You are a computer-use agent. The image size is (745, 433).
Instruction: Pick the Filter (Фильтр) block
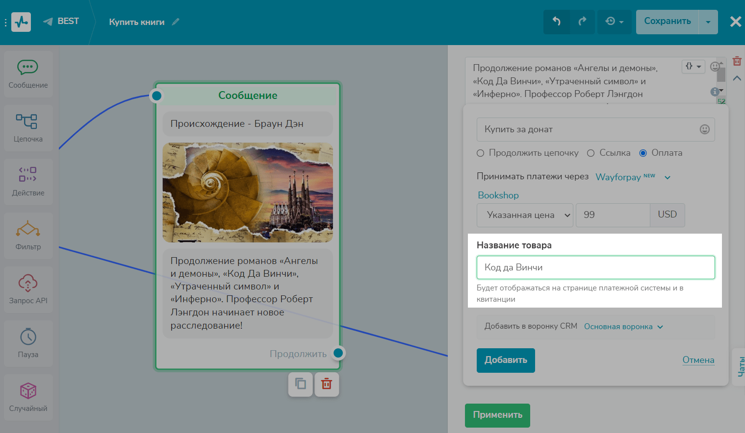point(28,236)
